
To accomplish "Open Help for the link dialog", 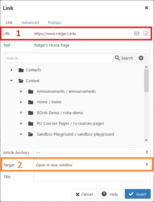I will [x=111, y=194].
